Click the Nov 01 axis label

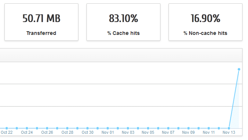point(108,132)
